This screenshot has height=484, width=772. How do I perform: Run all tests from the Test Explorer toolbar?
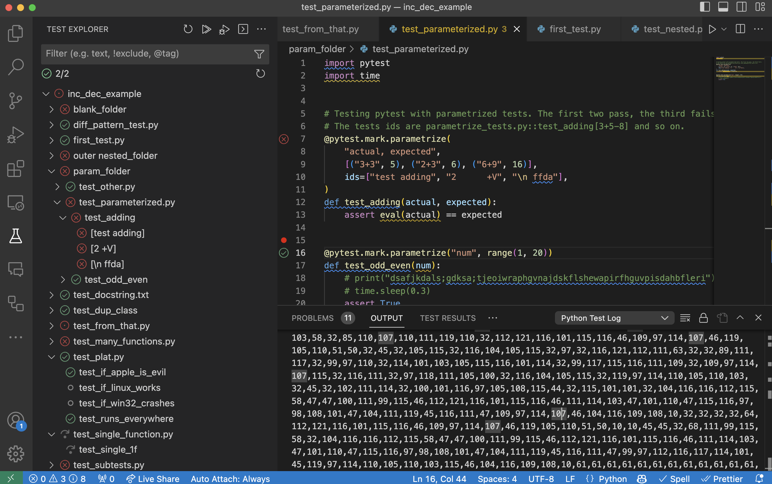tap(206, 29)
